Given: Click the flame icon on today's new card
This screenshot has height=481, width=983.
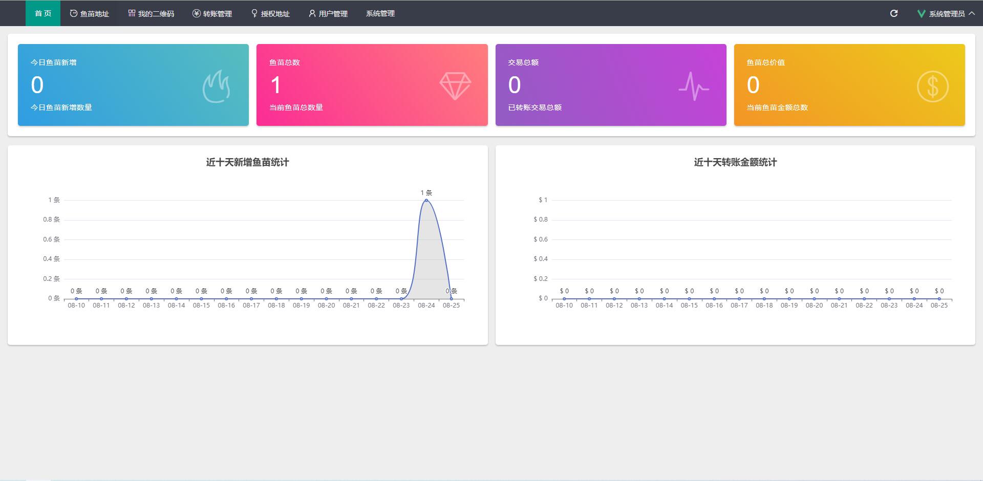Looking at the screenshot, I should [x=216, y=86].
